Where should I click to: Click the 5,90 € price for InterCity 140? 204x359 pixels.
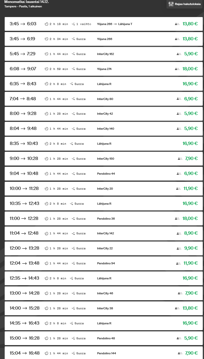[x=191, y=128]
